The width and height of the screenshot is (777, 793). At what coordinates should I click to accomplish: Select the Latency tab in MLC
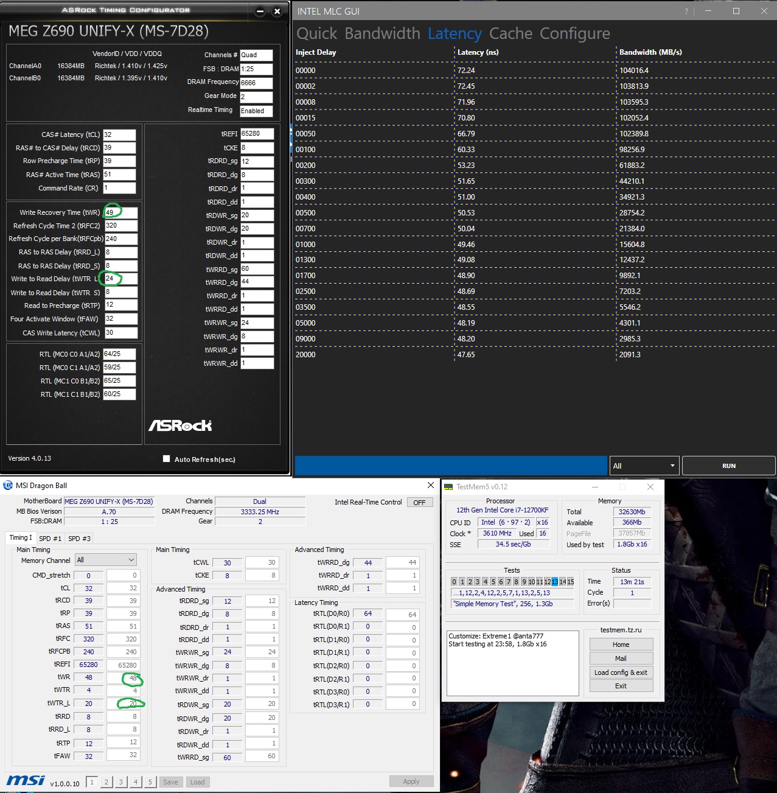455,33
